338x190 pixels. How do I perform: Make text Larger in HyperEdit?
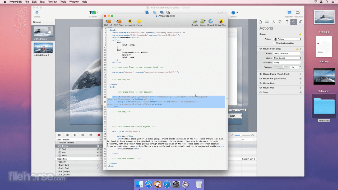coord(203,21)
